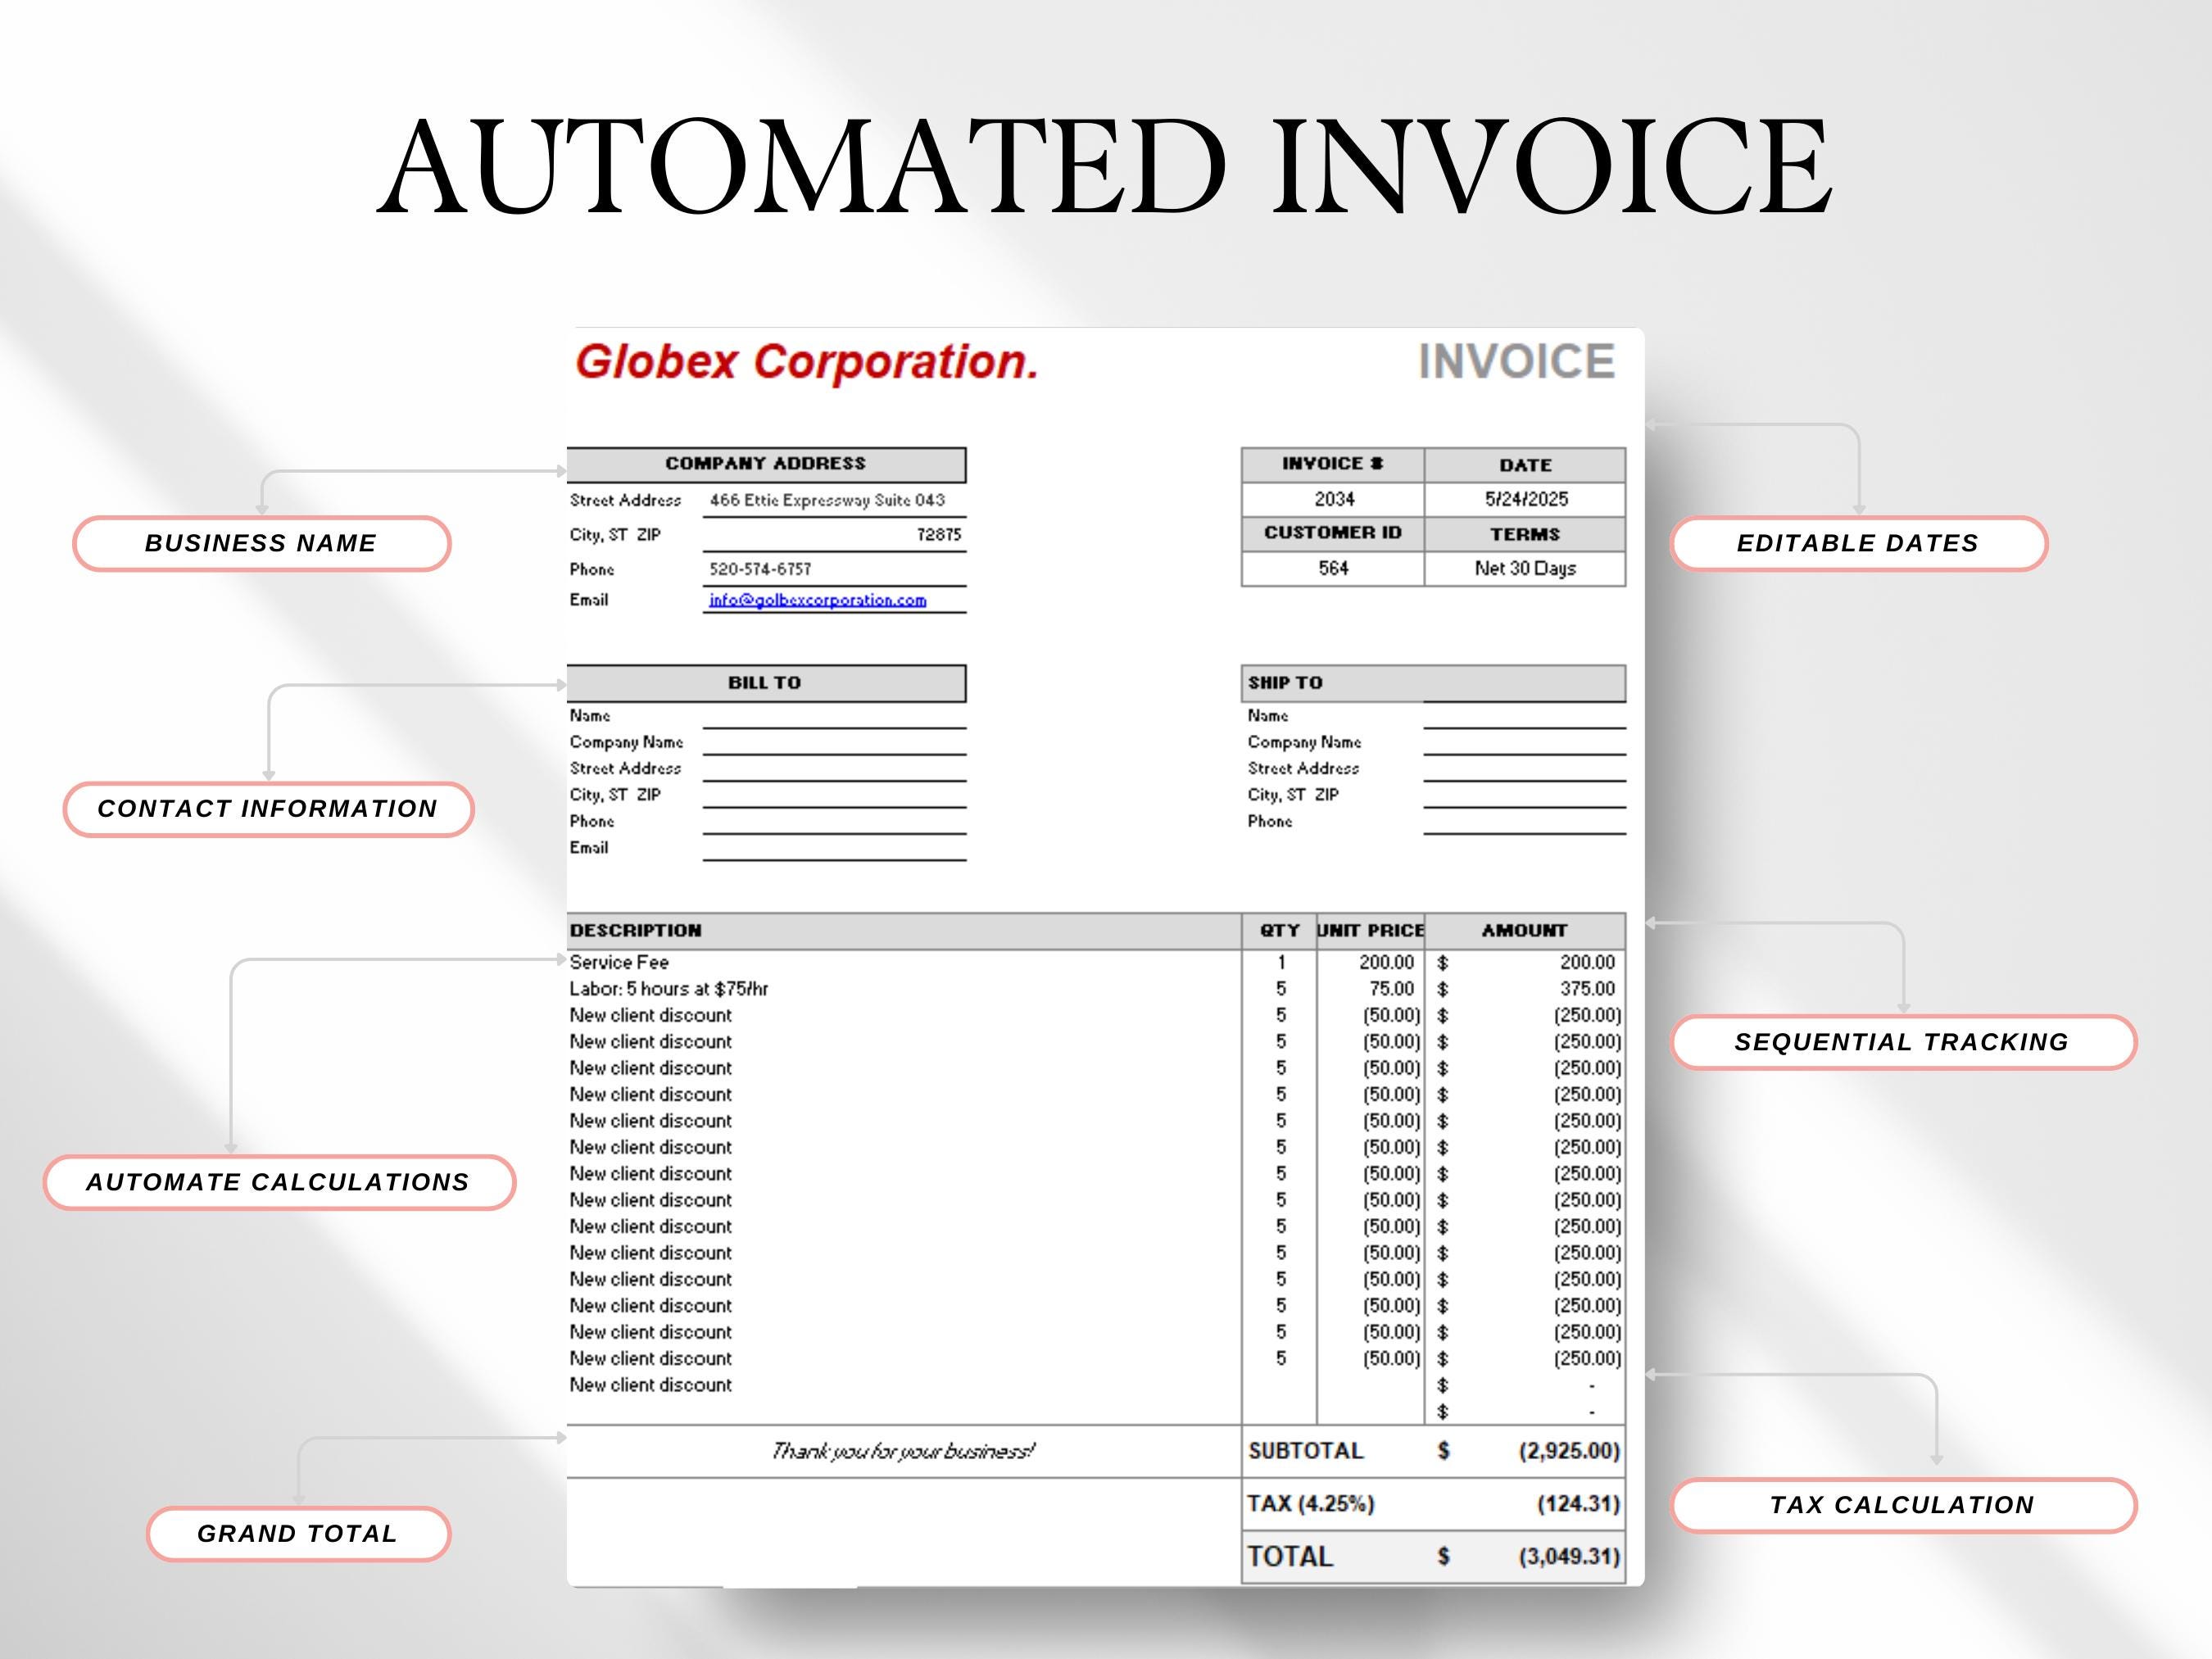Image resolution: width=2212 pixels, height=1659 pixels.
Task: Click the BUSINESS NAME pill label
Action: [x=261, y=543]
